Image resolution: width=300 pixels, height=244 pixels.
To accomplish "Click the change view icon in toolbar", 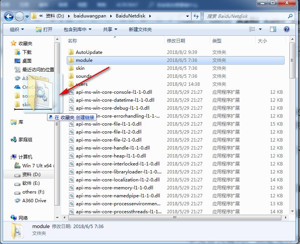I will [252, 29].
